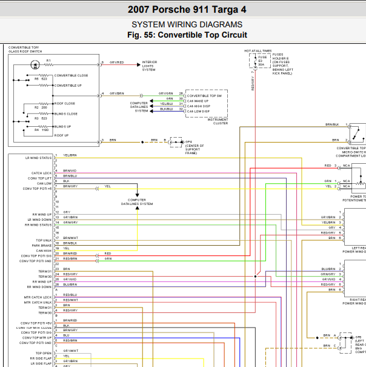Click the "FUSES HOLDER E" location note
This screenshot has height=367, width=366.
point(282,64)
